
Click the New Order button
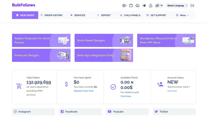tap(25, 15)
